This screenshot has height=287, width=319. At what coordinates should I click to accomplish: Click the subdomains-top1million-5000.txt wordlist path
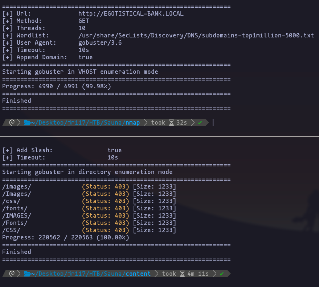(x=196, y=36)
